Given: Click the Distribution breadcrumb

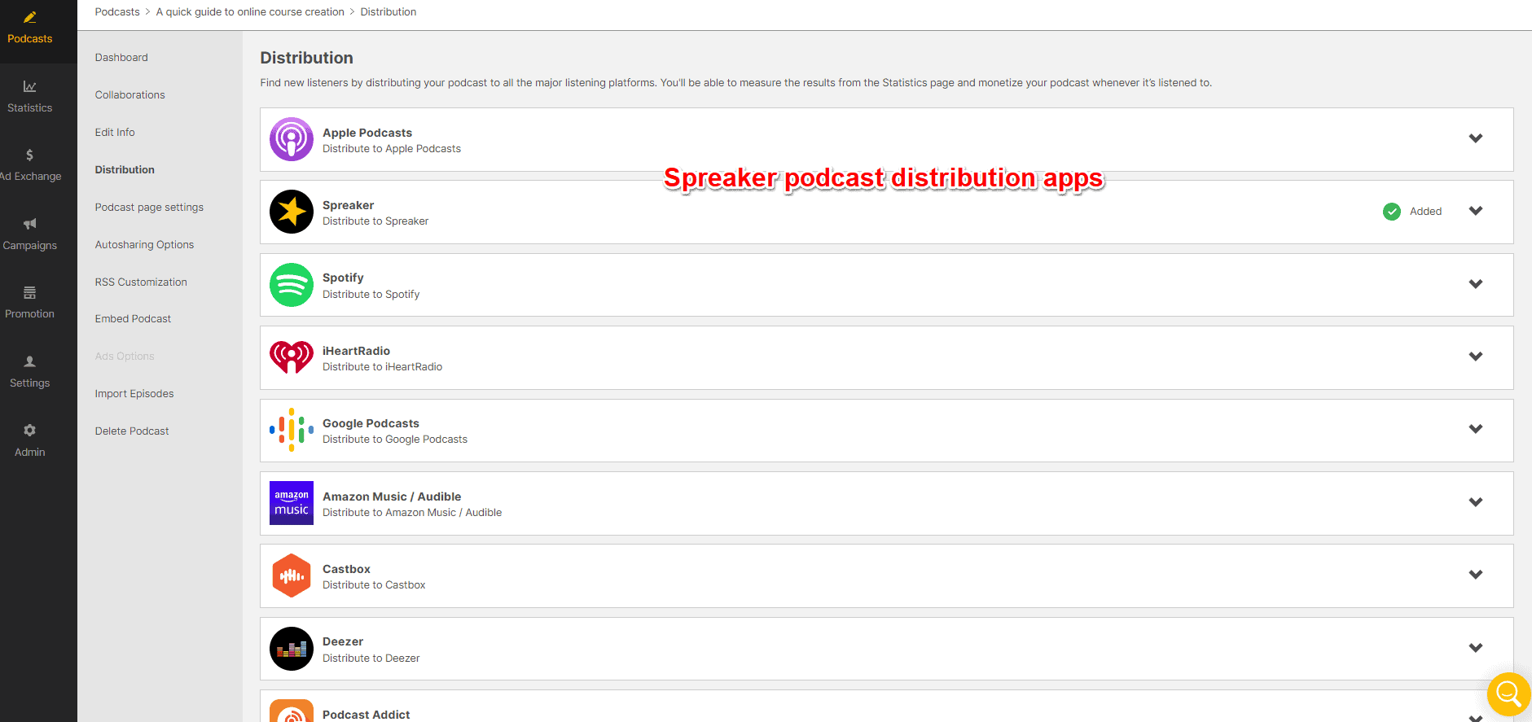Looking at the screenshot, I should click(388, 12).
